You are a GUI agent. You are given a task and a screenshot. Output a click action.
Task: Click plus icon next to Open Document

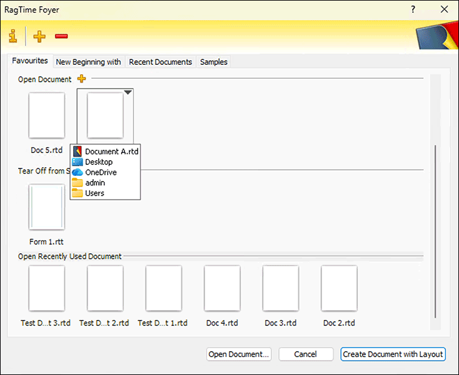(81, 79)
